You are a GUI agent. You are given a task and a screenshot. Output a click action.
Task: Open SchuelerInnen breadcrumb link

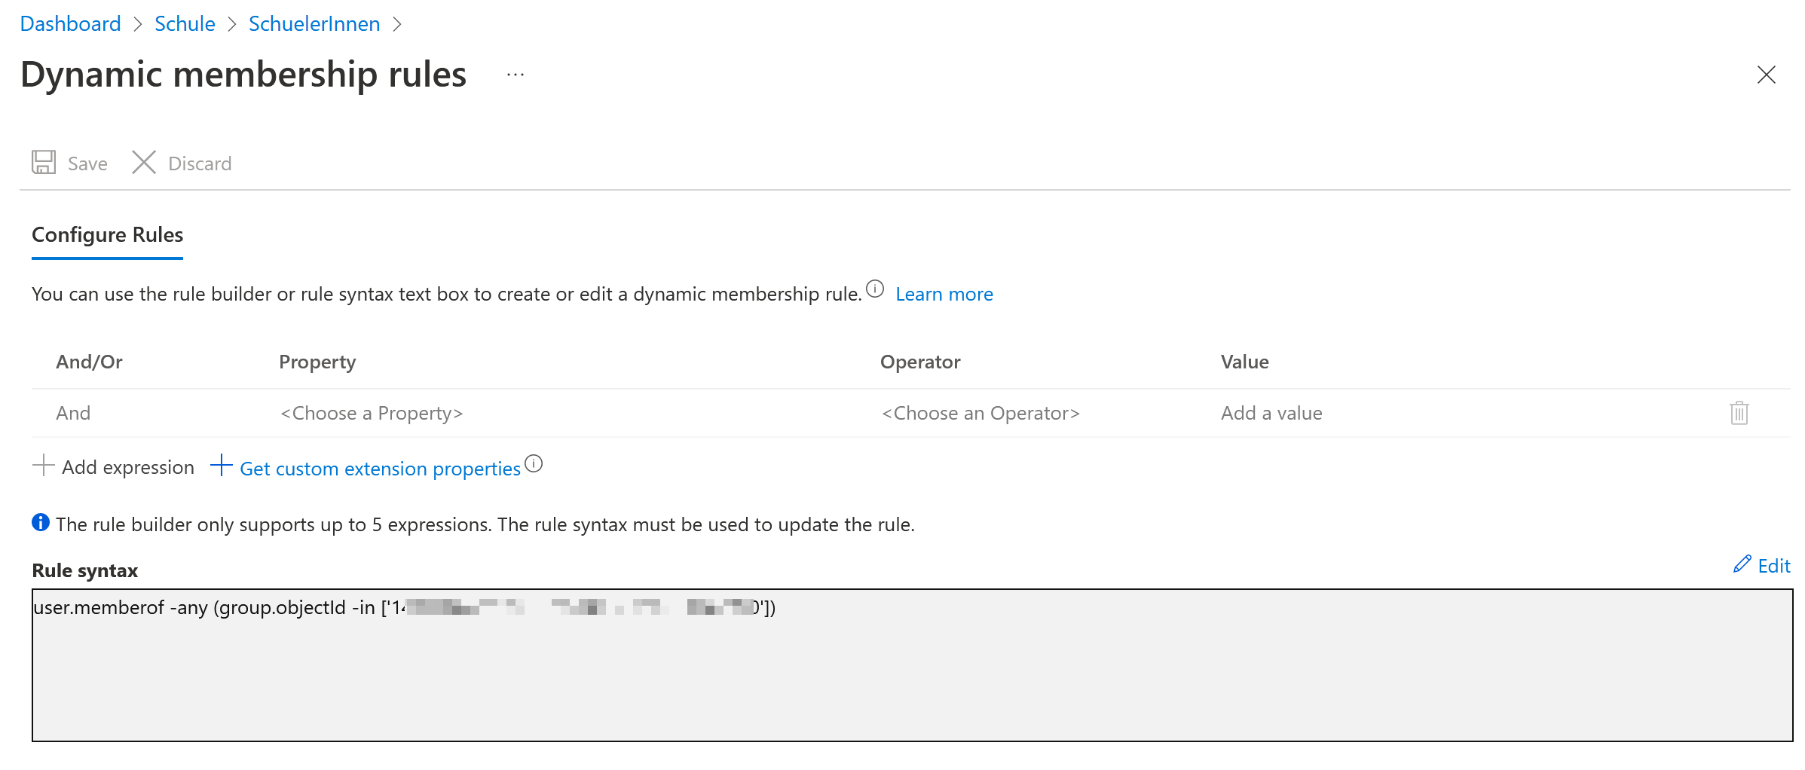point(314,24)
